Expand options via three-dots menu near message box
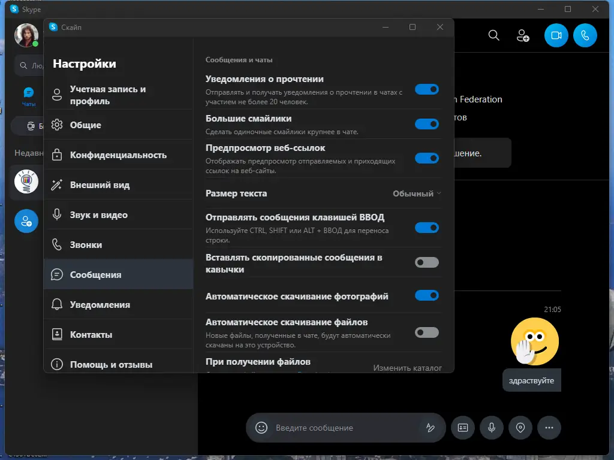 point(549,428)
